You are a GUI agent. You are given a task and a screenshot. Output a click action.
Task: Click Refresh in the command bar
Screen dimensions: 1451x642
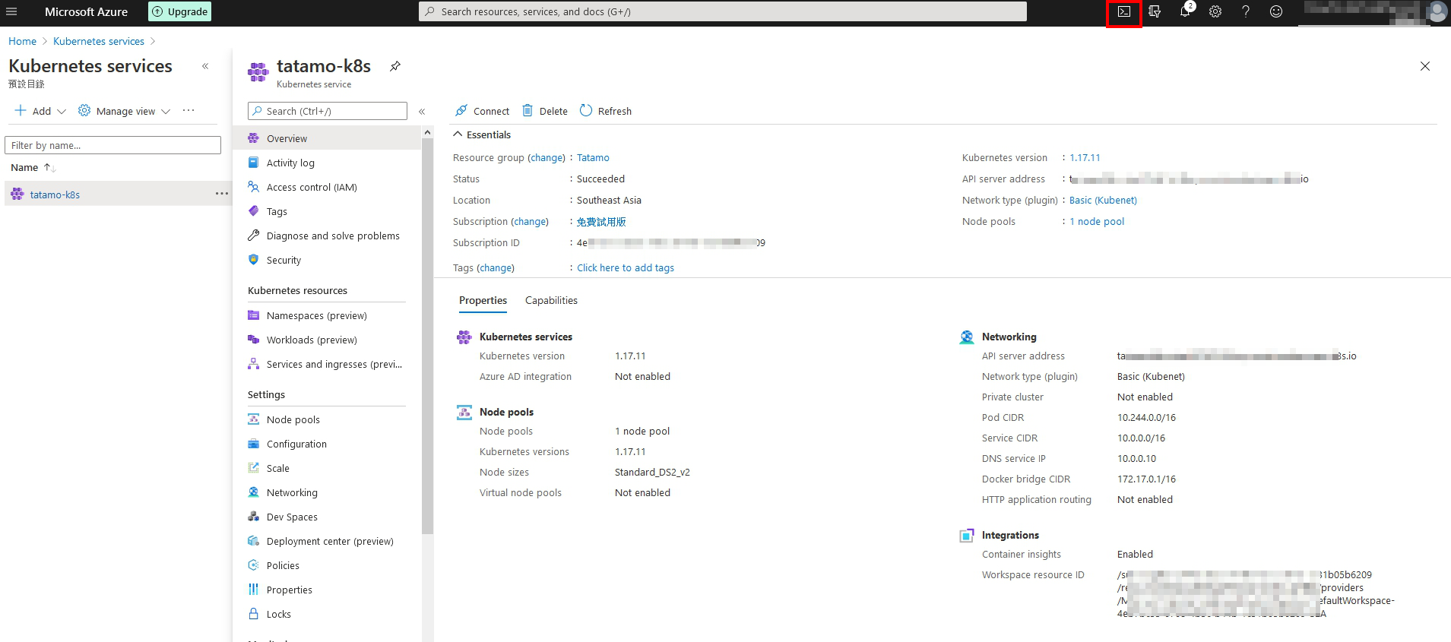pos(606,111)
